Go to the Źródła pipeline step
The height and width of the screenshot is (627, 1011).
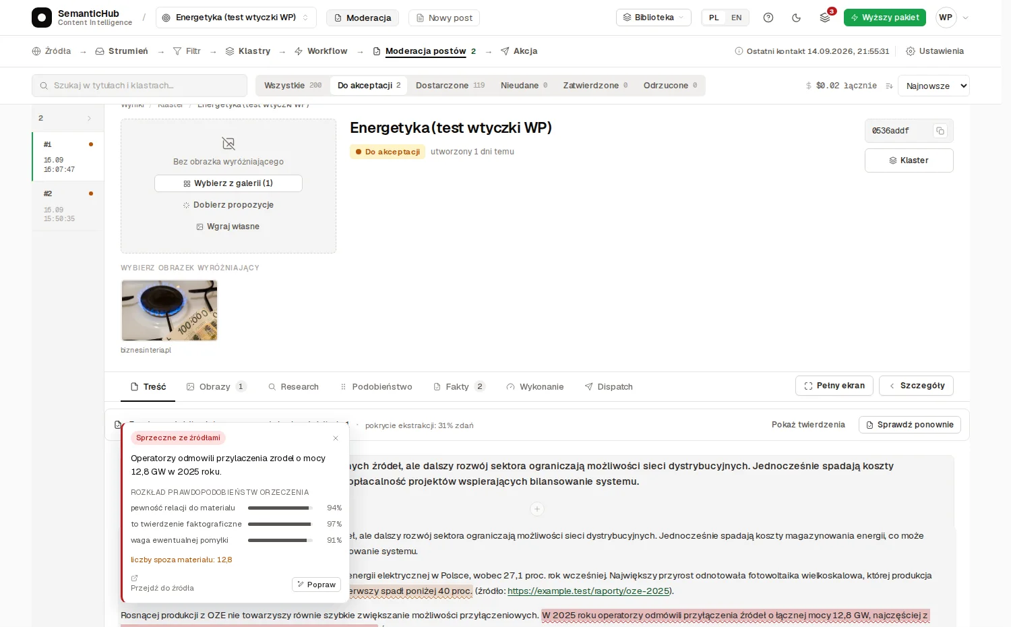[x=51, y=51]
